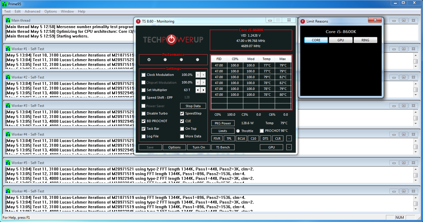This screenshot has width=423, height=222.
Task: Increase Set Multiplier with right arrow
Action: [203, 90]
